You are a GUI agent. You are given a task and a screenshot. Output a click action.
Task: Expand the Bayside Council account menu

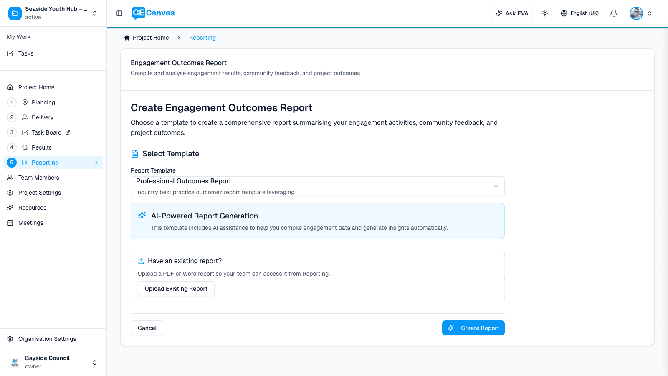point(94,362)
